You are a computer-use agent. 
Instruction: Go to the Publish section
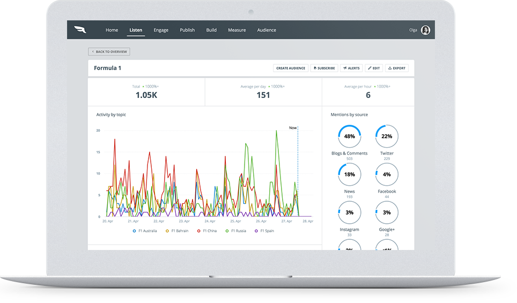(x=187, y=30)
